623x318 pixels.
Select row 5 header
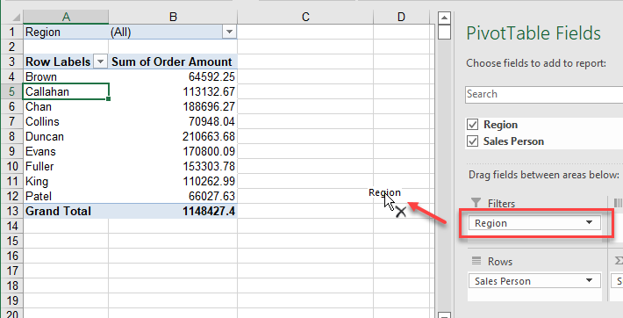tap(12, 91)
